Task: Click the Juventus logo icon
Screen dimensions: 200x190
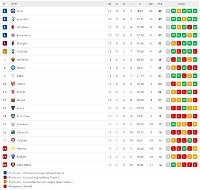Action: pyautogui.click(x=13, y=19)
